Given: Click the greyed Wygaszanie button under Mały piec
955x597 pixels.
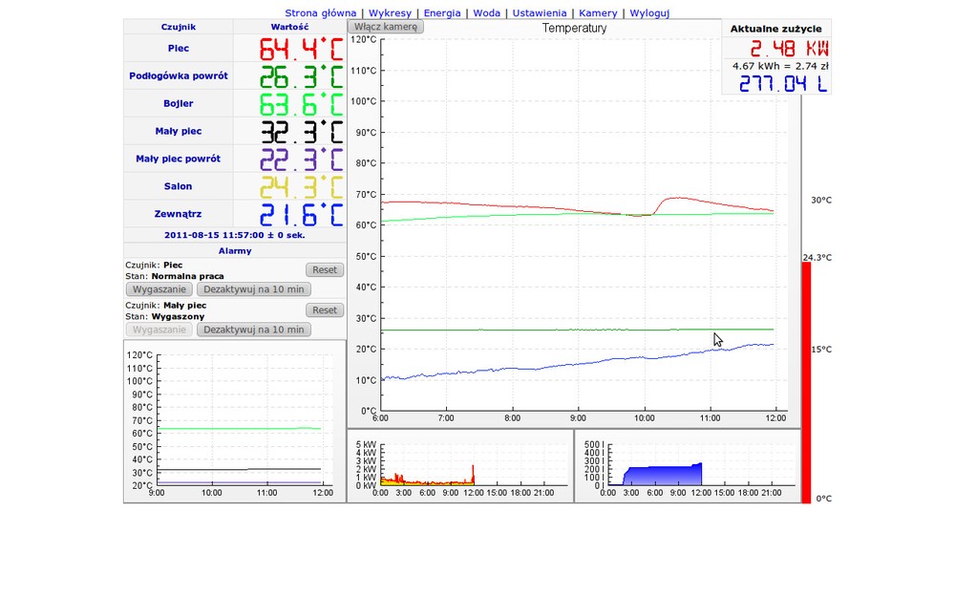Looking at the screenshot, I should tap(159, 330).
